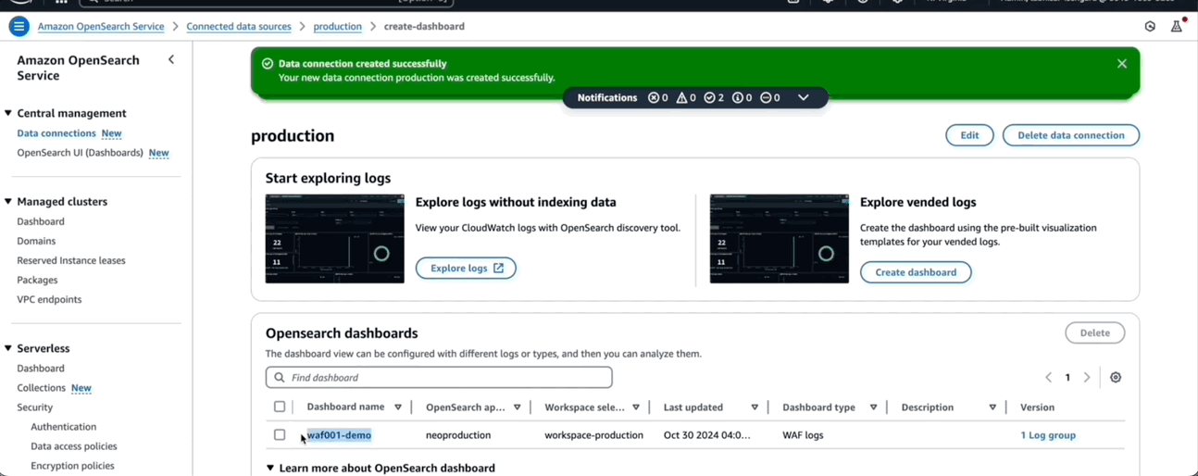This screenshot has height=476, width=1198.
Task: Check the waf001-demo row checkbox
Action: pos(280,434)
